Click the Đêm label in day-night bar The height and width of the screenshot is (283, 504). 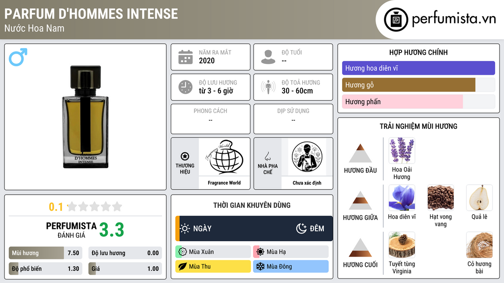tap(317, 228)
